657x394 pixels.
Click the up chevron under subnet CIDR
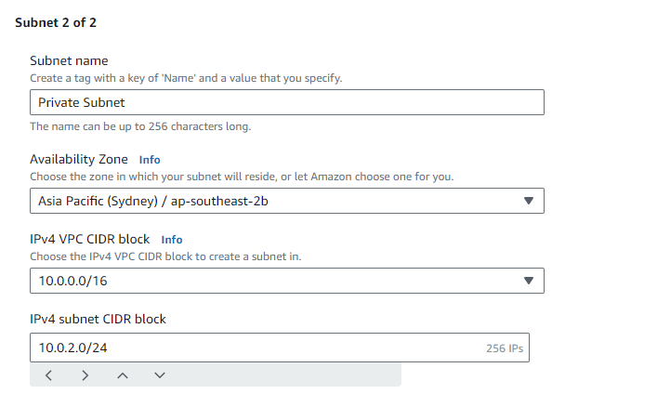[x=123, y=375]
